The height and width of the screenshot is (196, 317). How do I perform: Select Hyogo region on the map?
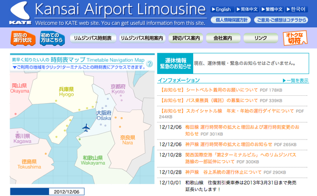coord(66,92)
